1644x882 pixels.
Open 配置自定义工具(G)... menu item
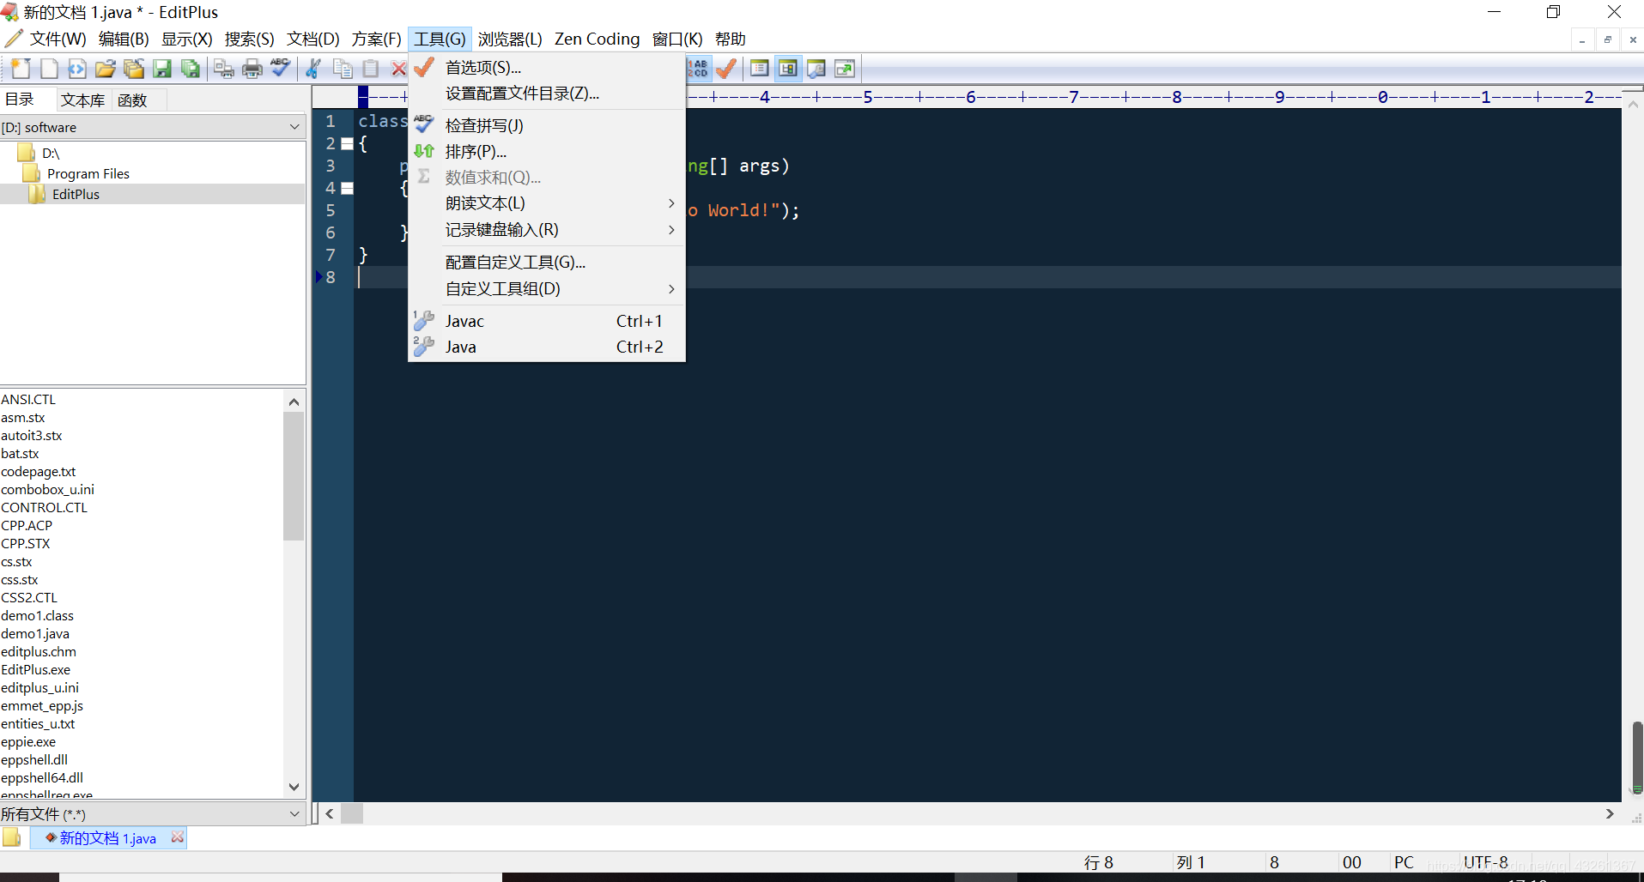point(547,263)
